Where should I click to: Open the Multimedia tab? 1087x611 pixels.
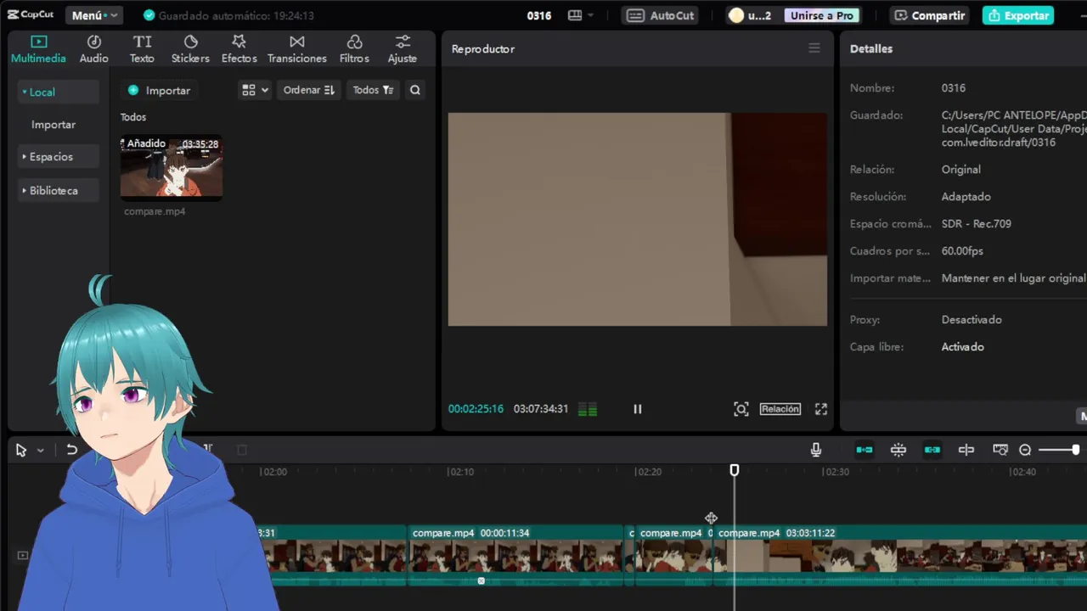tap(38, 49)
